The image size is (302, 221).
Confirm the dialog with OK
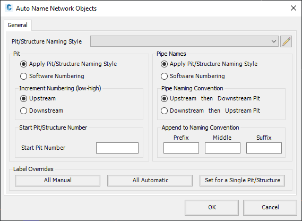(212, 208)
